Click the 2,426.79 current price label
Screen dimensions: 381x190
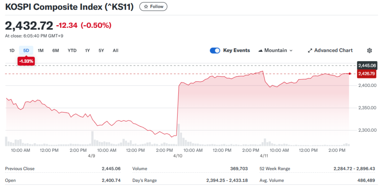[x=367, y=74]
